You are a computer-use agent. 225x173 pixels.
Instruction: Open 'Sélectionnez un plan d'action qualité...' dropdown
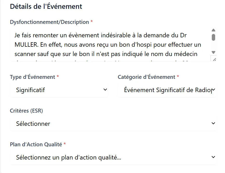113,157
